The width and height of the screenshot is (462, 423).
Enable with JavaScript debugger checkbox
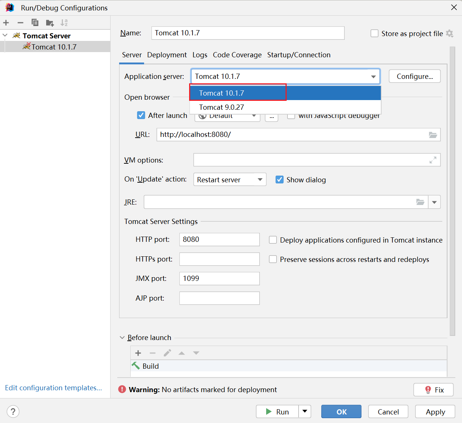[291, 116]
